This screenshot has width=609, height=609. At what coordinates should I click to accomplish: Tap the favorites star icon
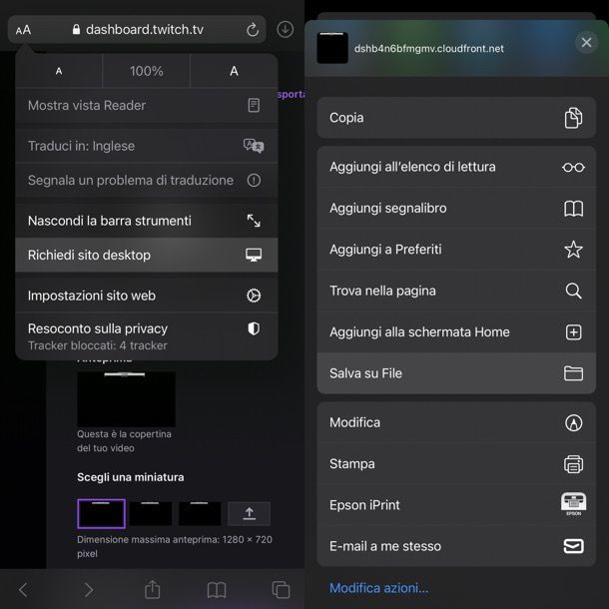[x=574, y=250]
